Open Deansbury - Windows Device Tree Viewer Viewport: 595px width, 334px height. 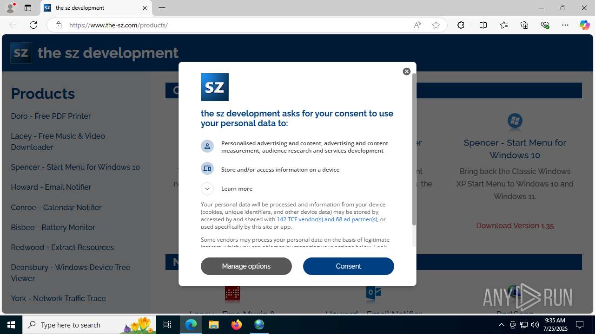pos(71,273)
